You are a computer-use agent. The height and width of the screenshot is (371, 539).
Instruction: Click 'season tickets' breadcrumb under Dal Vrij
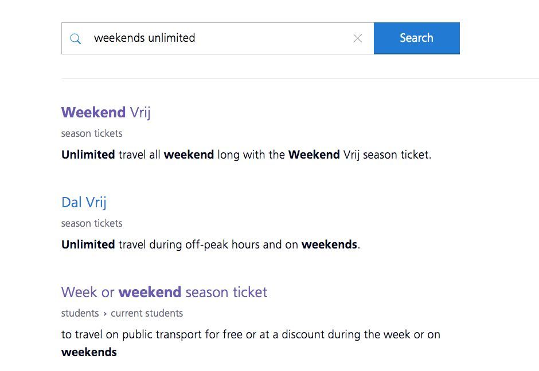(x=92, y=223)
